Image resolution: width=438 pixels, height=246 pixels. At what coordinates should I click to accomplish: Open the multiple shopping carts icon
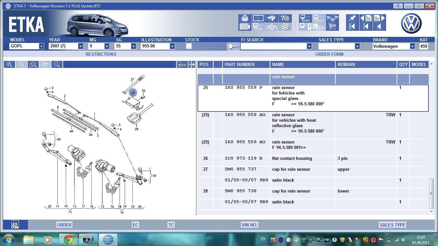click(x=332, y=18)
